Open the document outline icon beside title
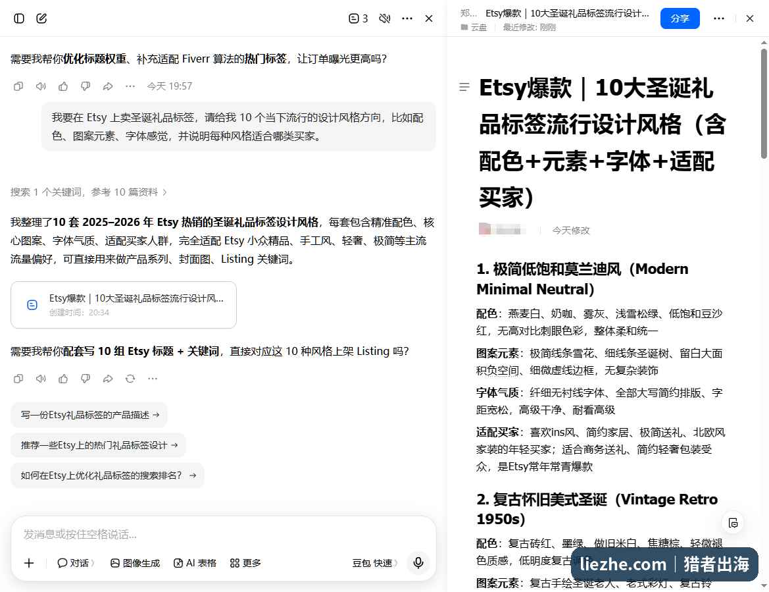The image size is (769, 592). tap(464, 87)
